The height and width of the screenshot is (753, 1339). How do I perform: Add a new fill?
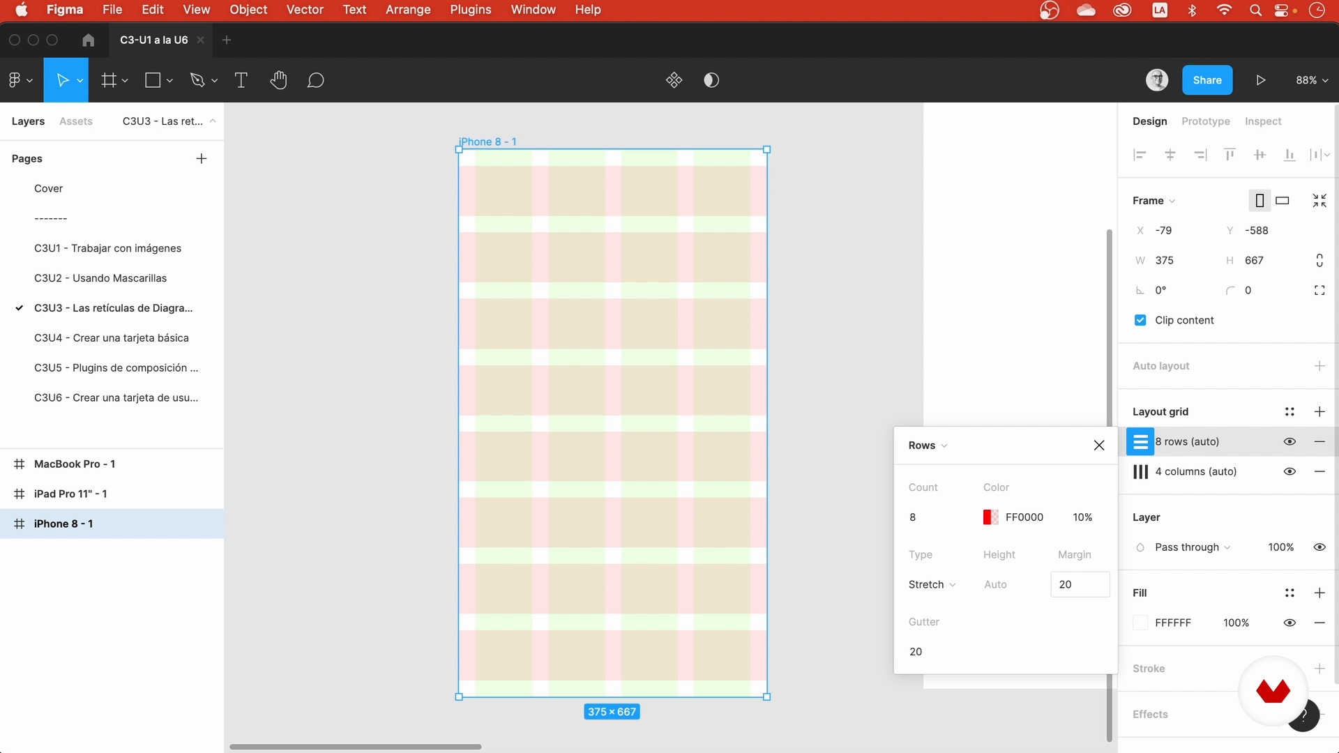(1319, 593)
